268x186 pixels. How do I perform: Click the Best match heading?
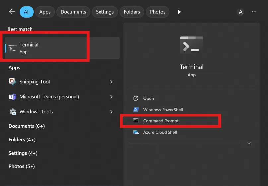(x=20, y=29)
